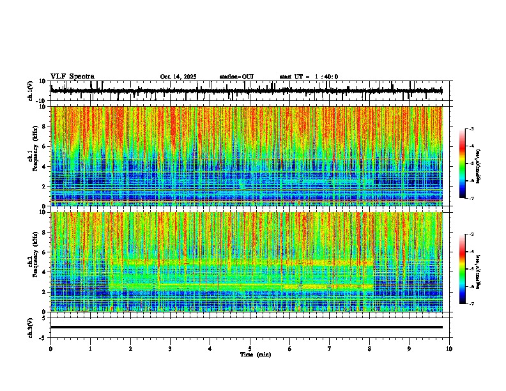
Task: Click the "-5" label on ch.2 colorbar
Action: 471,269
